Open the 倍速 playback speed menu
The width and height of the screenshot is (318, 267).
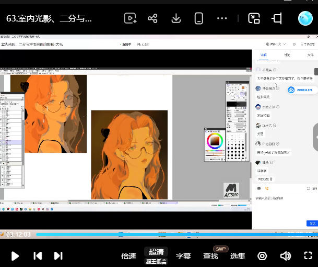[128, 256]
